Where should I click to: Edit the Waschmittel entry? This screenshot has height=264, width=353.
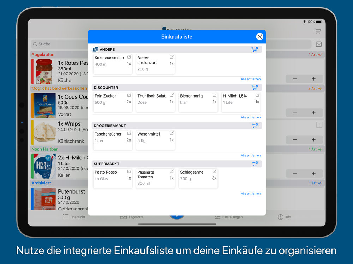pyautogui.click(x=172, y=133)
